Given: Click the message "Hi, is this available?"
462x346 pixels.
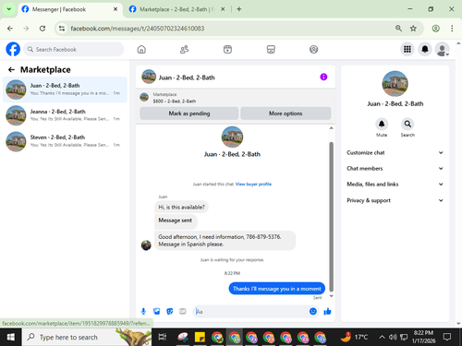Looking at the screenshot, I should (181, 207).
